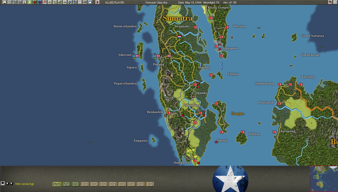338x192 pixels.
Task: Select Japanese flag right of Singkawang label
Action: pyautogui.click(x=280, y=84)
